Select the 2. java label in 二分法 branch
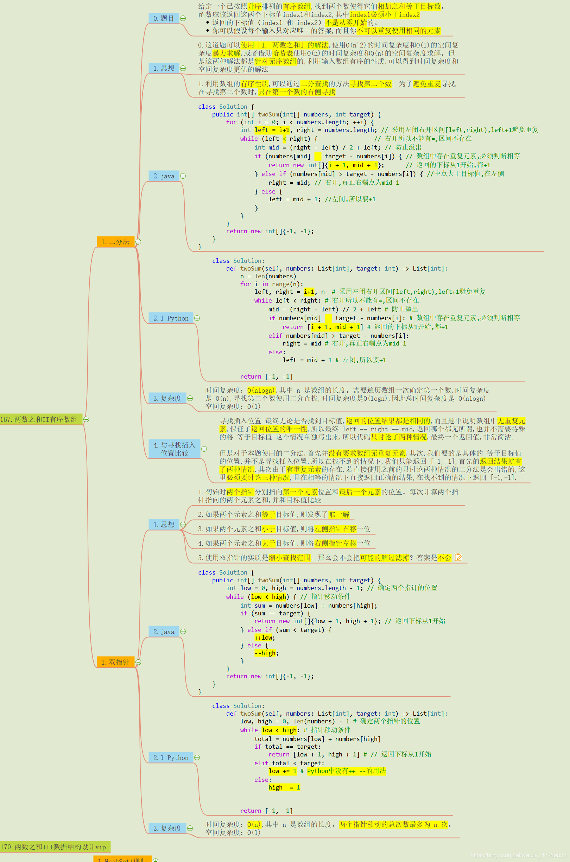Viewport: 570px width, 862px height. pyautogui.click(x=164, y=176)
